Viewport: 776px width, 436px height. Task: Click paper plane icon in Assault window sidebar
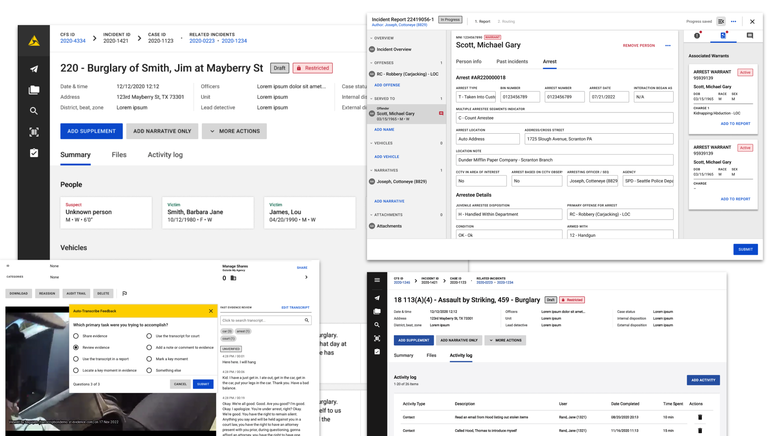coord(377,298)
